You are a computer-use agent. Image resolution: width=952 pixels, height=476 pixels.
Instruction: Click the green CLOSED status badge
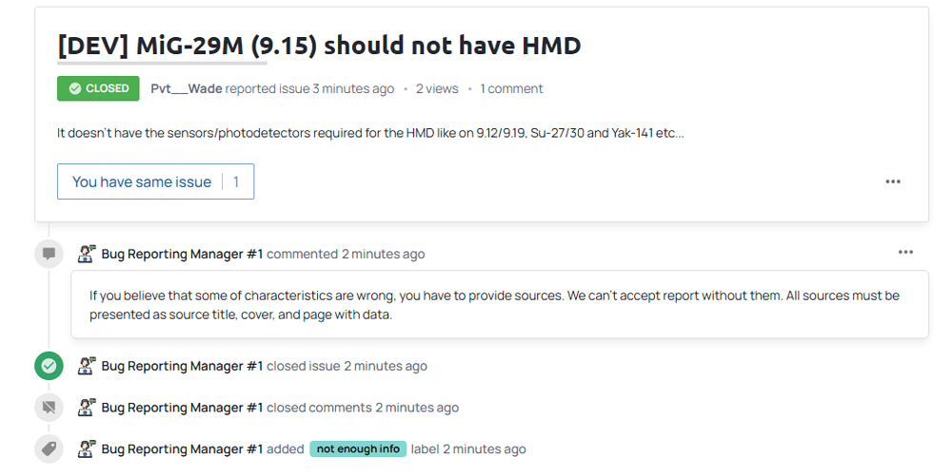[98, 88]
